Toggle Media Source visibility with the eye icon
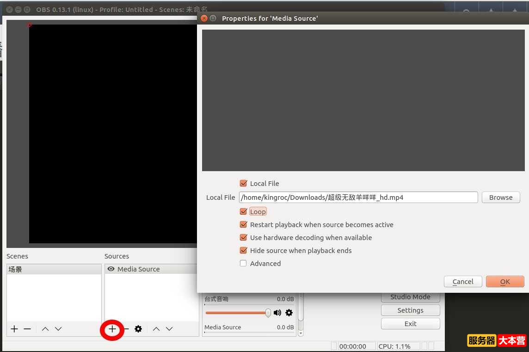 [111, 269]
